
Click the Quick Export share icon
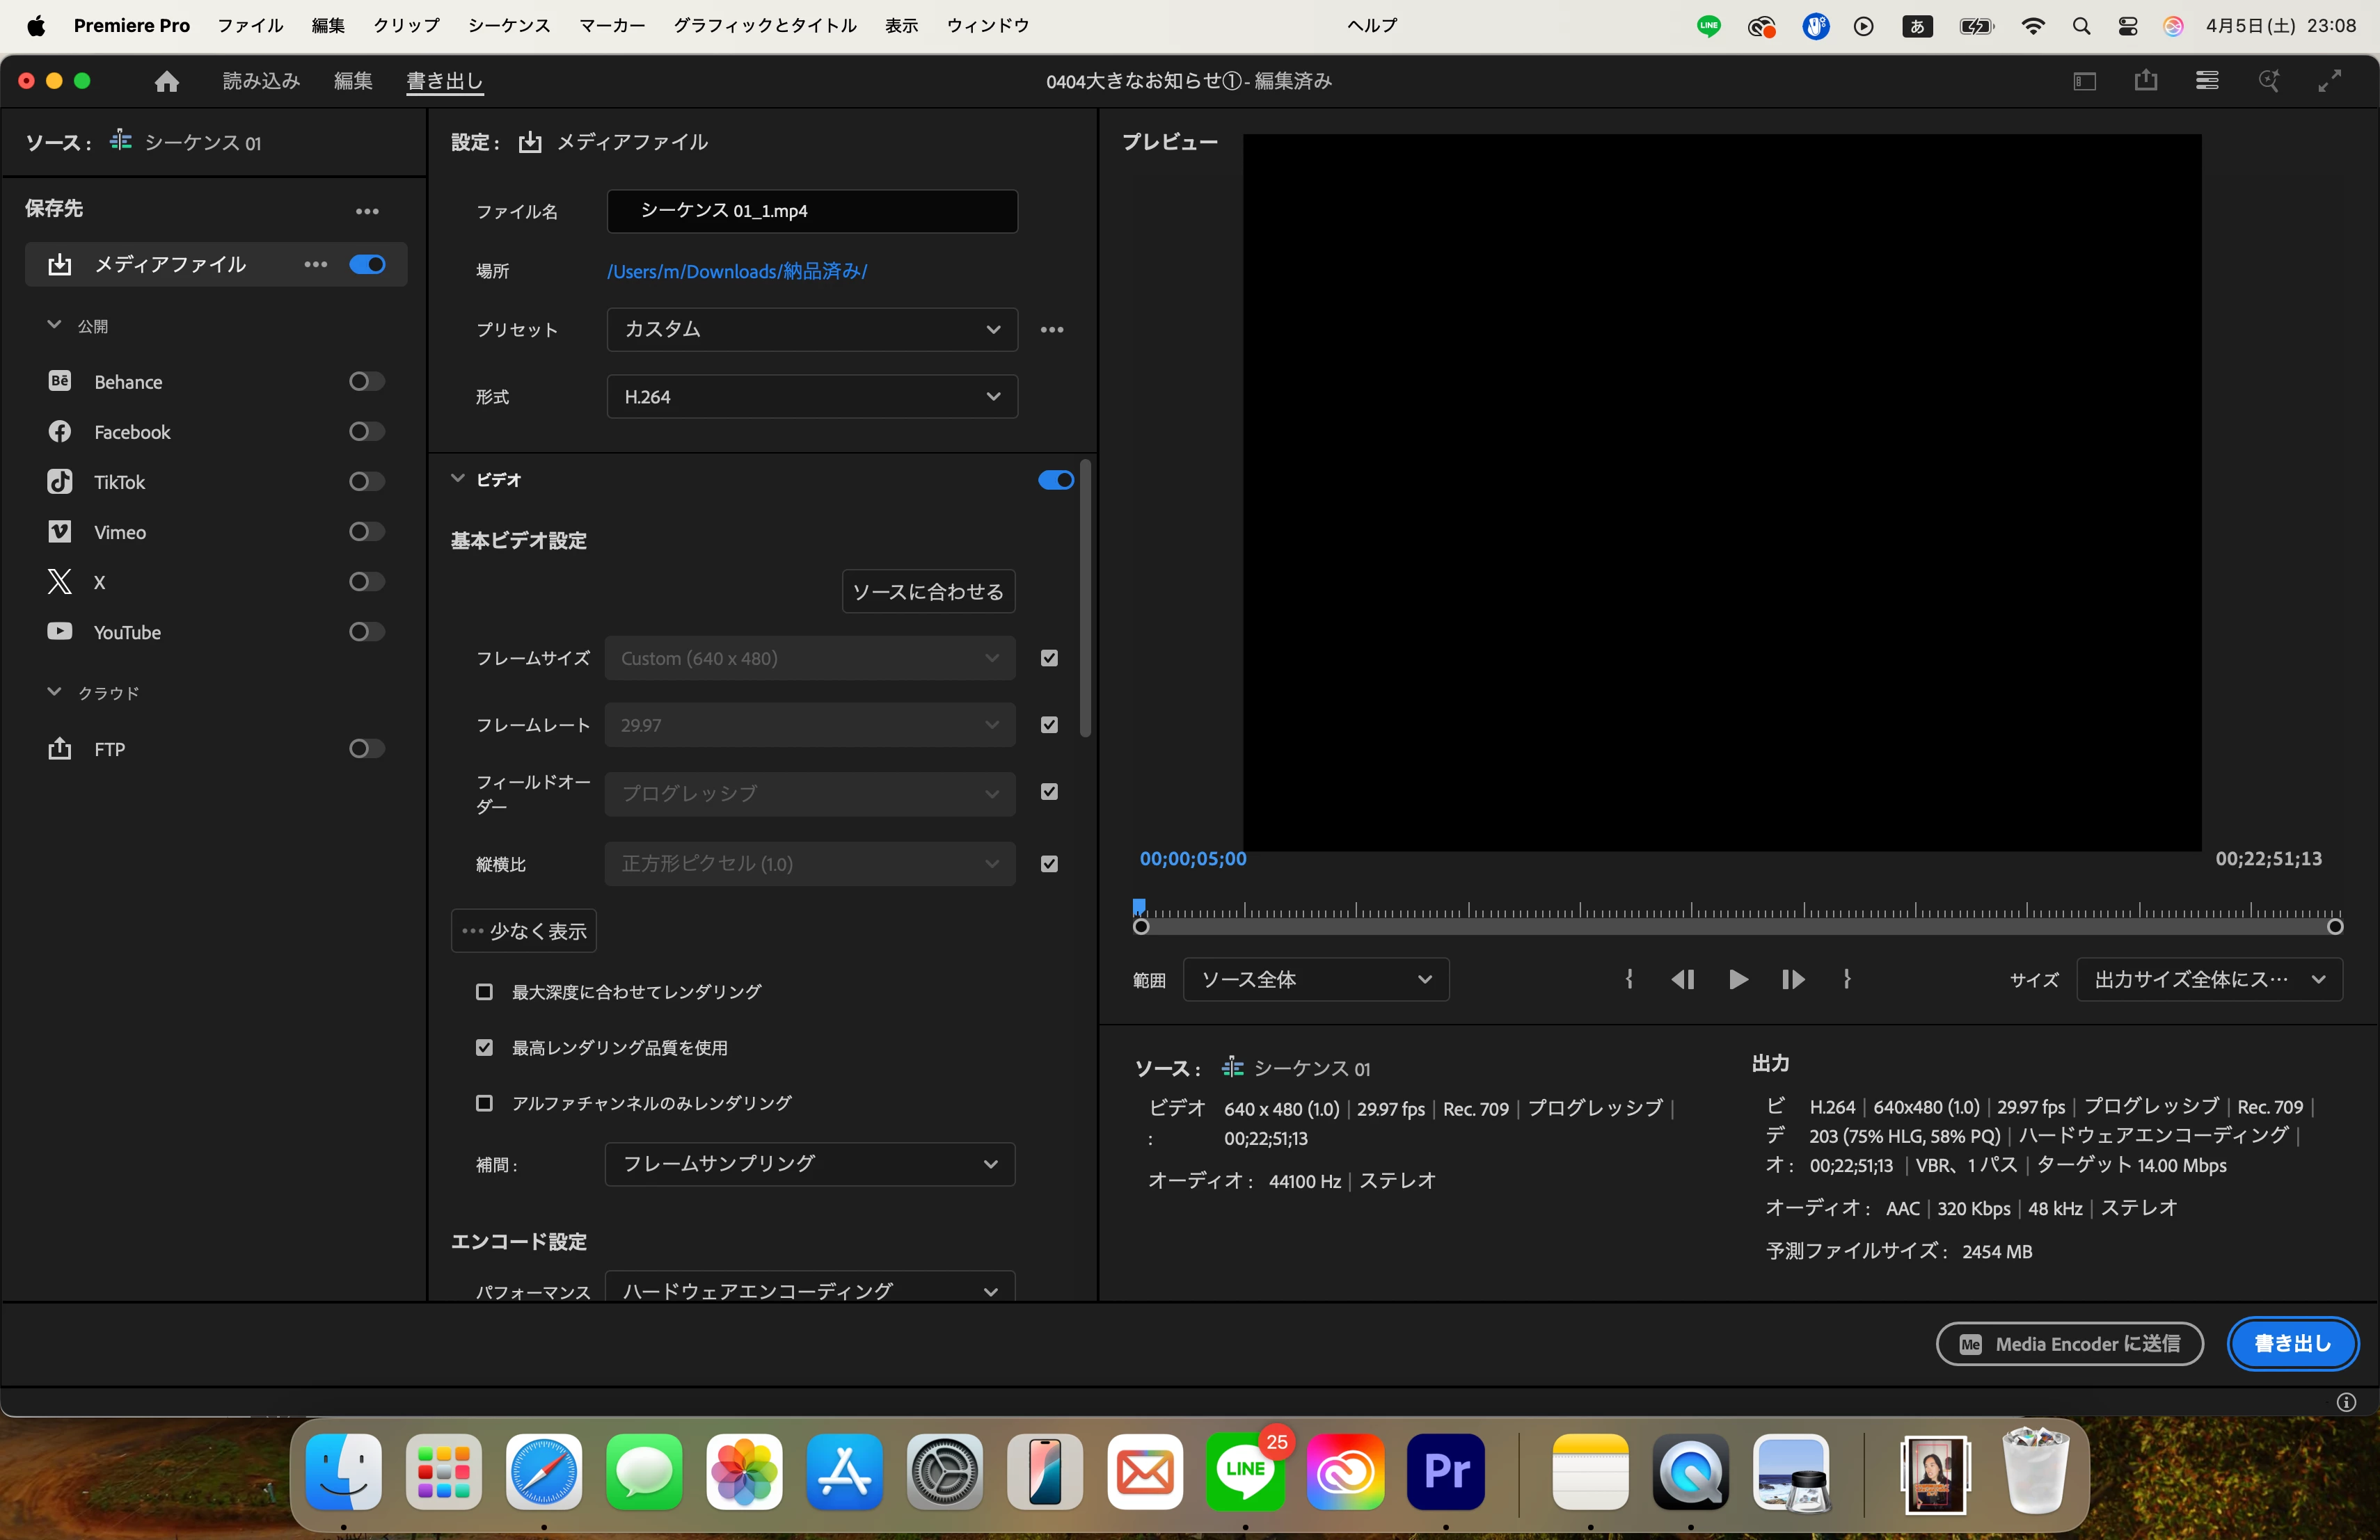pos(2145,81)
